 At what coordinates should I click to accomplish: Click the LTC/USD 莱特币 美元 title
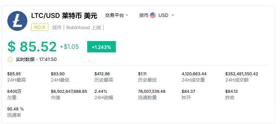coord(64,16)
